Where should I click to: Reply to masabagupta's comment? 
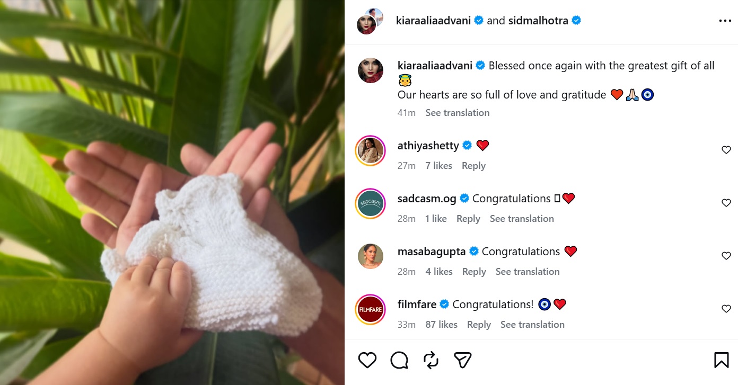point(474,272)
